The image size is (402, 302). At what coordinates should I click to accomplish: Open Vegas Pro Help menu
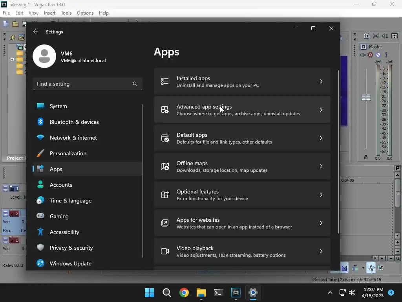(104, 13)
